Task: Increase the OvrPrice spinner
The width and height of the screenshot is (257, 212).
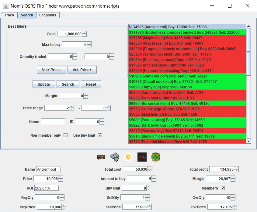Action: pyautogui.click(x=234, y=205)
